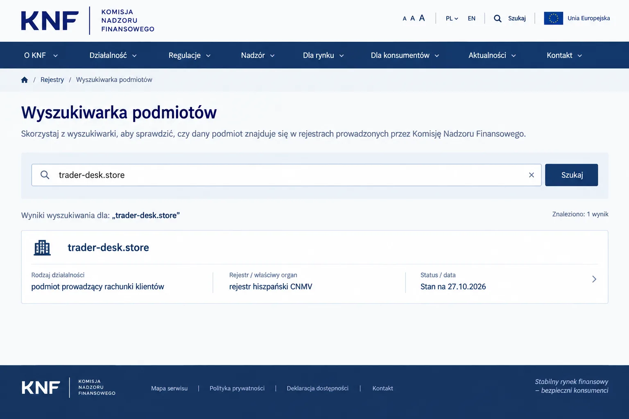629x419 pixels.
Task: Click the magnifier icon inside the search field
Action: [45, 175]
